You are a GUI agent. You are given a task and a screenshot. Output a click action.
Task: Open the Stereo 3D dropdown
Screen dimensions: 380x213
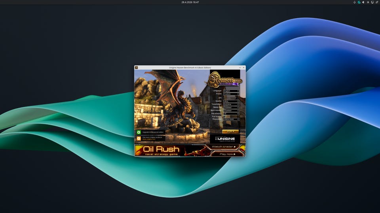(231, 107)
